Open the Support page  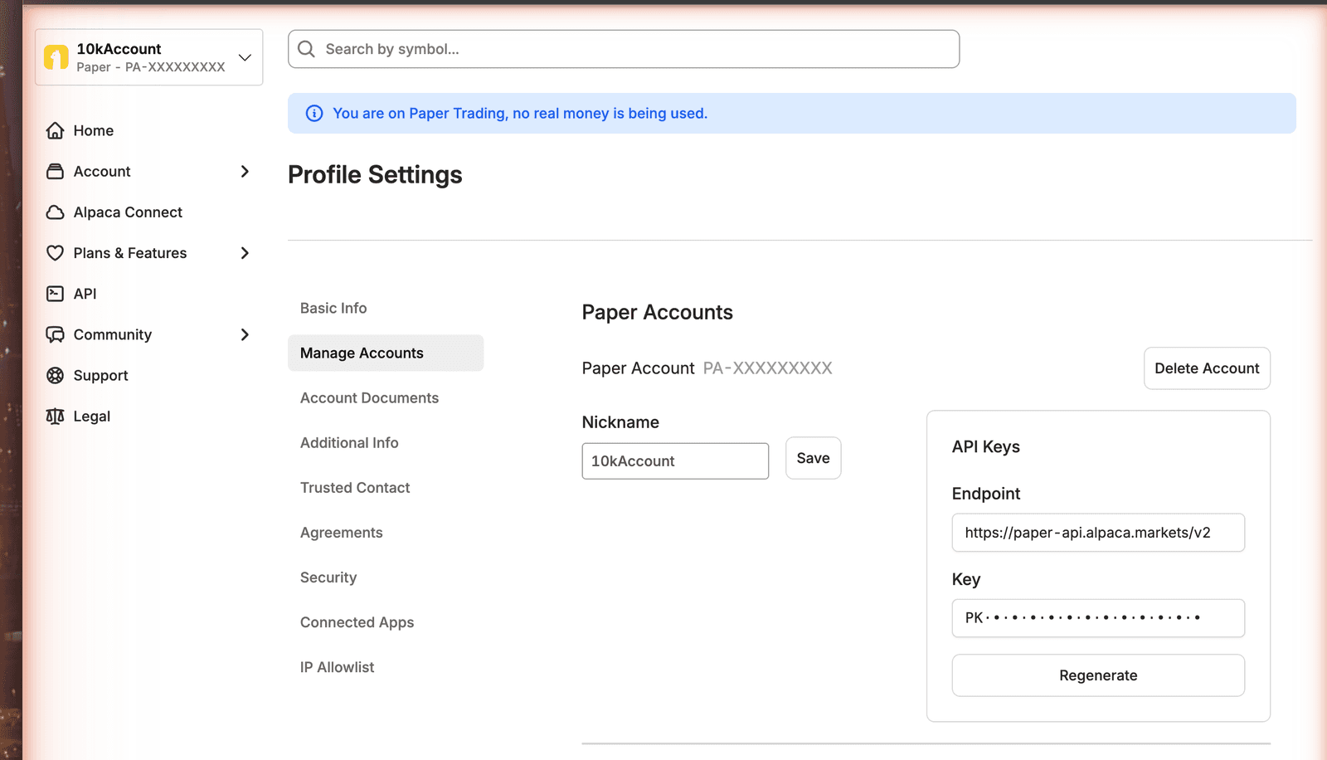[100, 375]
